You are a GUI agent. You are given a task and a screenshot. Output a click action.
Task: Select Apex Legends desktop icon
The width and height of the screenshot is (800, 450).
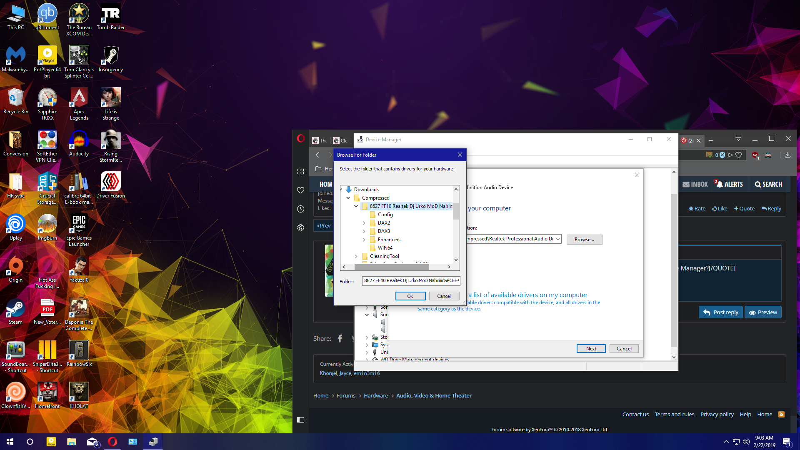coord(79,104)
